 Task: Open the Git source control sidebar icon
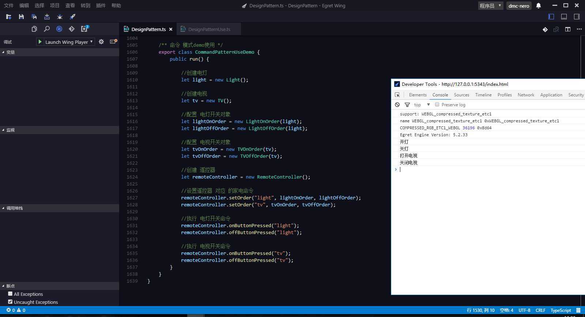[72, 29]
